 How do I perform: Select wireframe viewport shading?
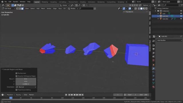click(139, 9)
